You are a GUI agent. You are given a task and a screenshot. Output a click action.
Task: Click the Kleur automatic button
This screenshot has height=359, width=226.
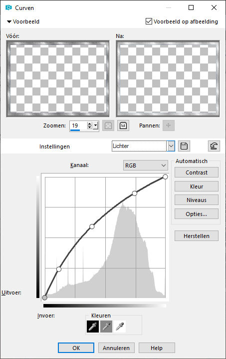[x=197, y=186]
